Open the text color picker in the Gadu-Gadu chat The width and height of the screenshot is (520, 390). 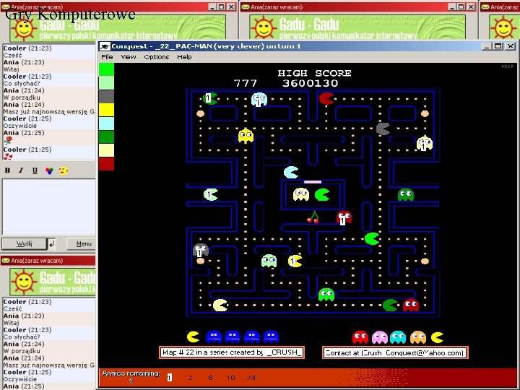(49, 170)
